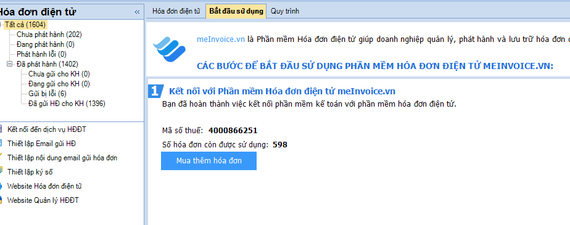This screenshot has height=225, width=570.
Task: Collapse the Tất cả root node
Action: [x=1, y=25]
